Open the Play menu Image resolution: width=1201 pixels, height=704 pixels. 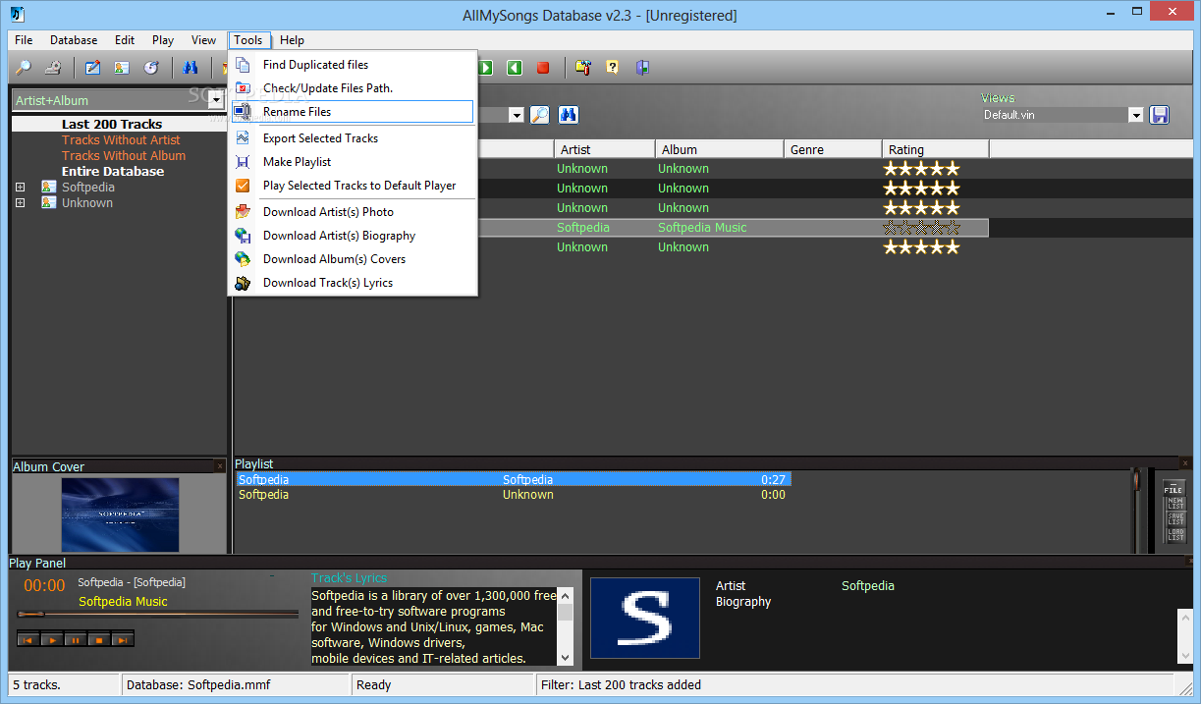163,40
